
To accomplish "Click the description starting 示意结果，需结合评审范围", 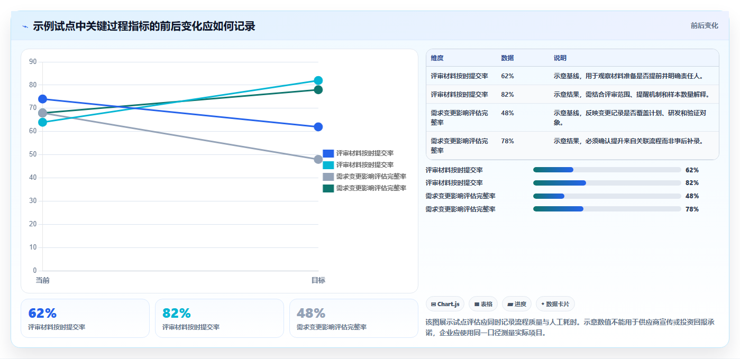I will click(632, 95).
